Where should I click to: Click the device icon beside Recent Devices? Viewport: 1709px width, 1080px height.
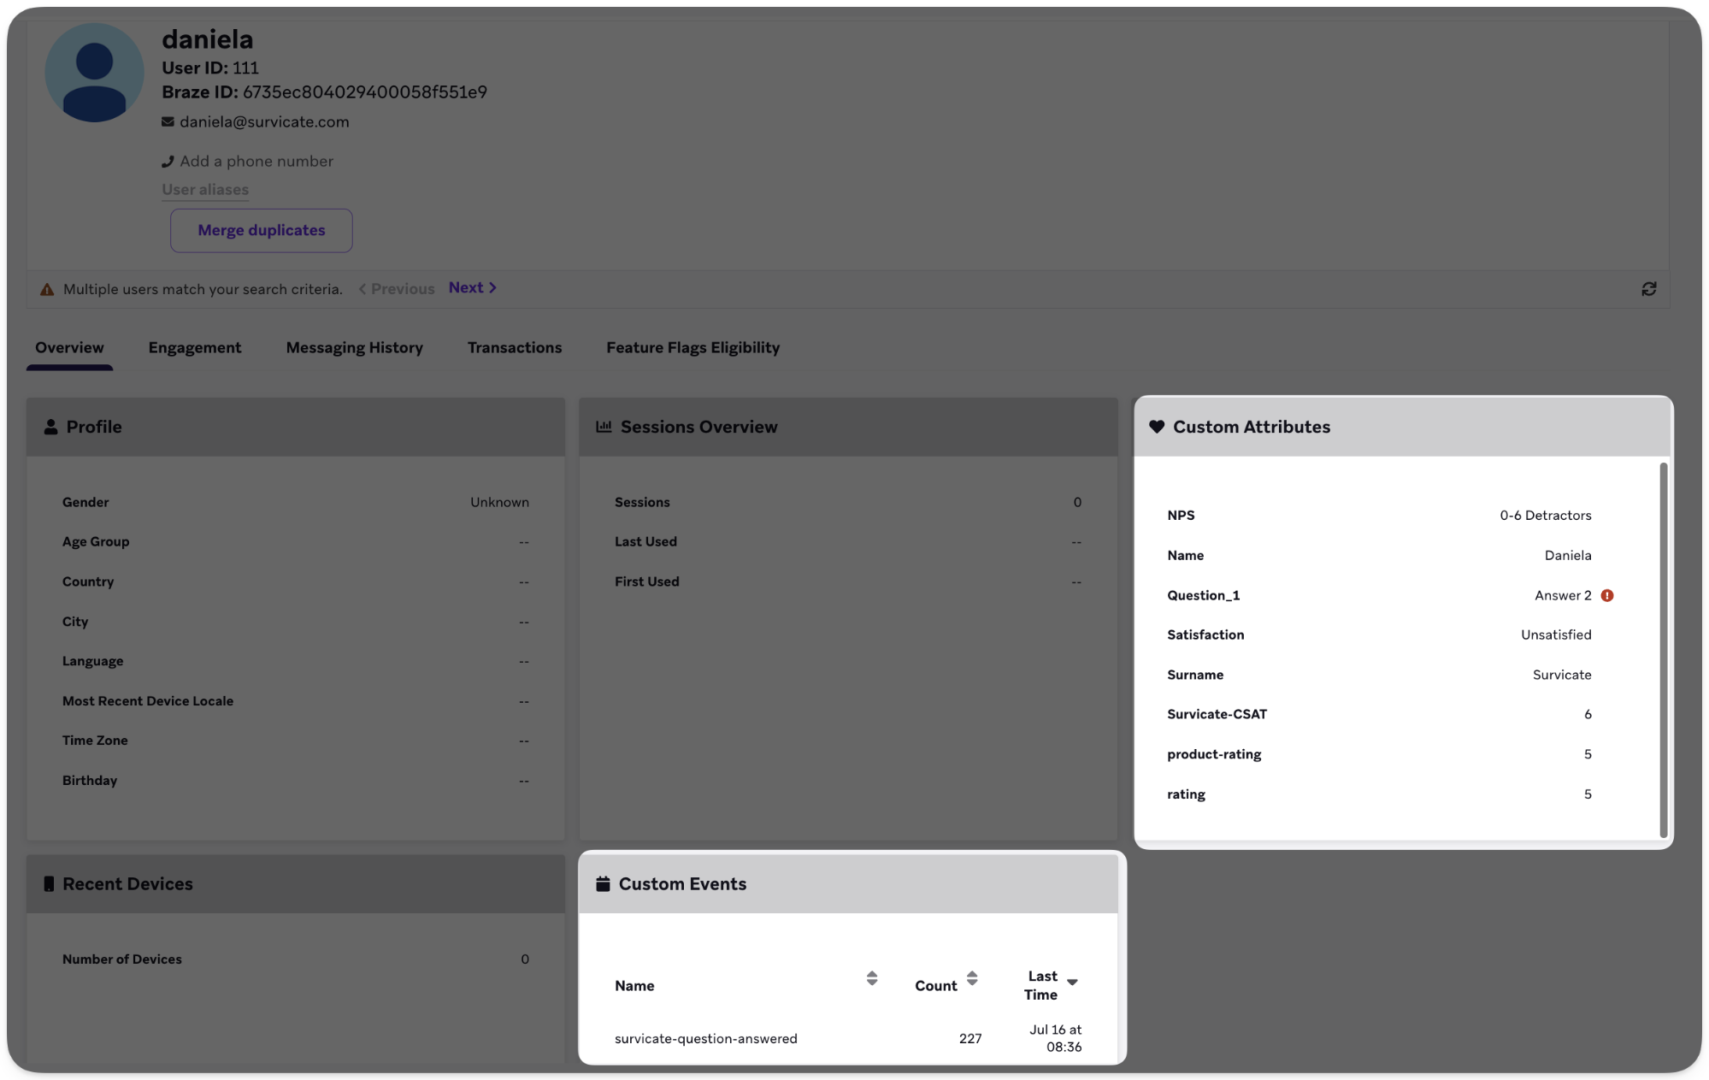pos(50,883)
